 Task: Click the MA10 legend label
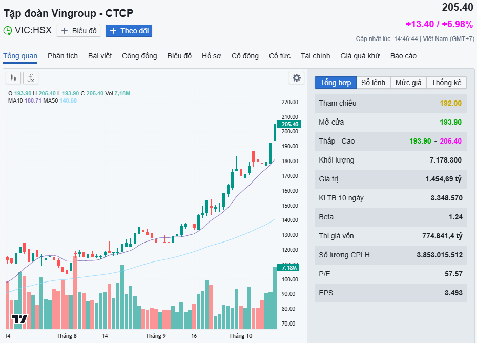click(15, 100)
